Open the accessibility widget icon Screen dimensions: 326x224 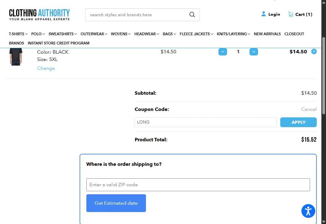coord(308,211)
